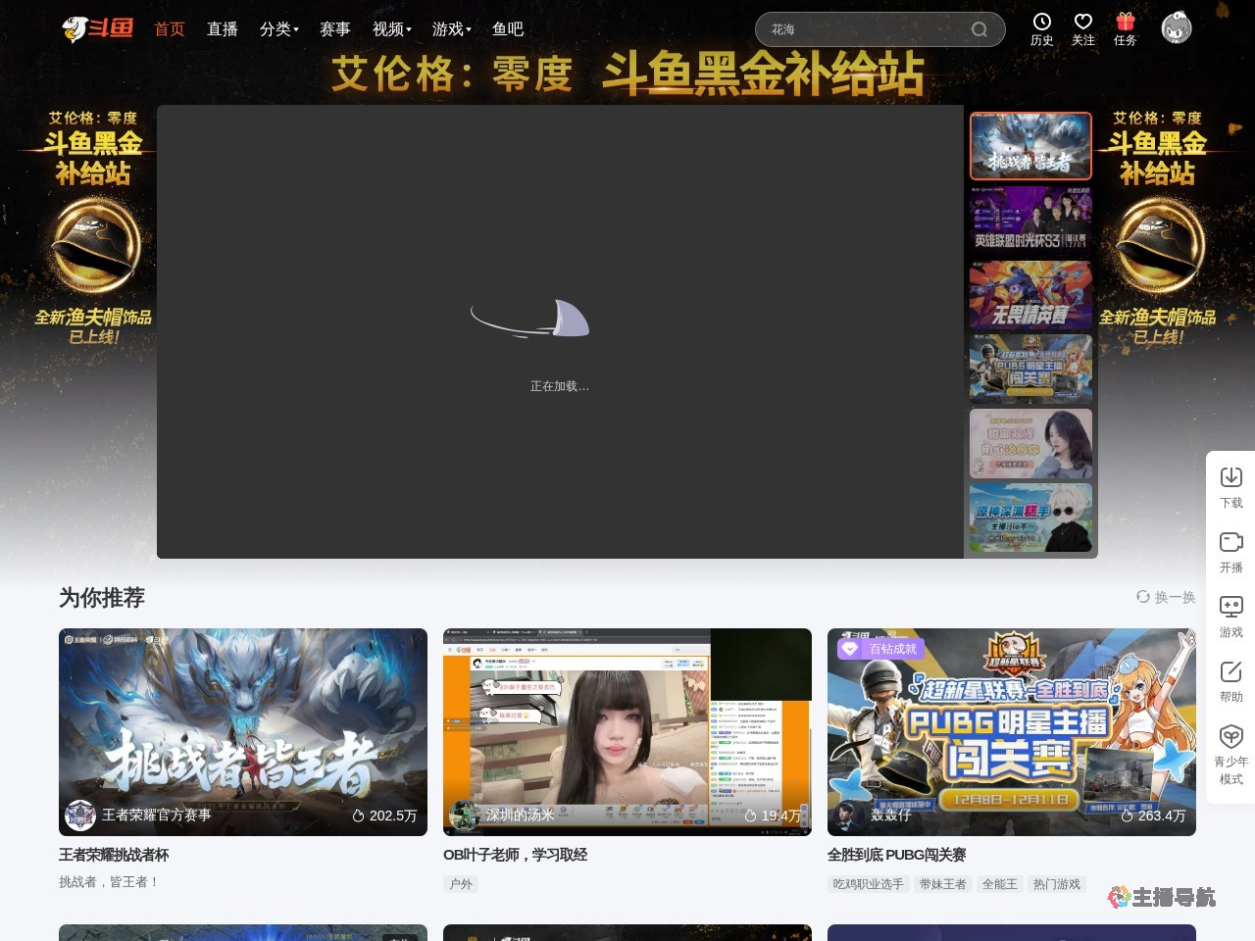The width and height of the screenshot is (1255, 941).
Task: Select the start broadcast (开播) sidebar icon
Action: (x=1230, y=551)
